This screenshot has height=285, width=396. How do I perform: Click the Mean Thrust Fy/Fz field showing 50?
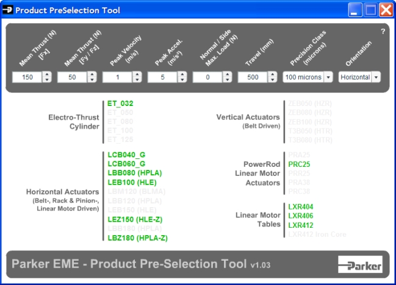pyautogui.click(x=72, y=77)
